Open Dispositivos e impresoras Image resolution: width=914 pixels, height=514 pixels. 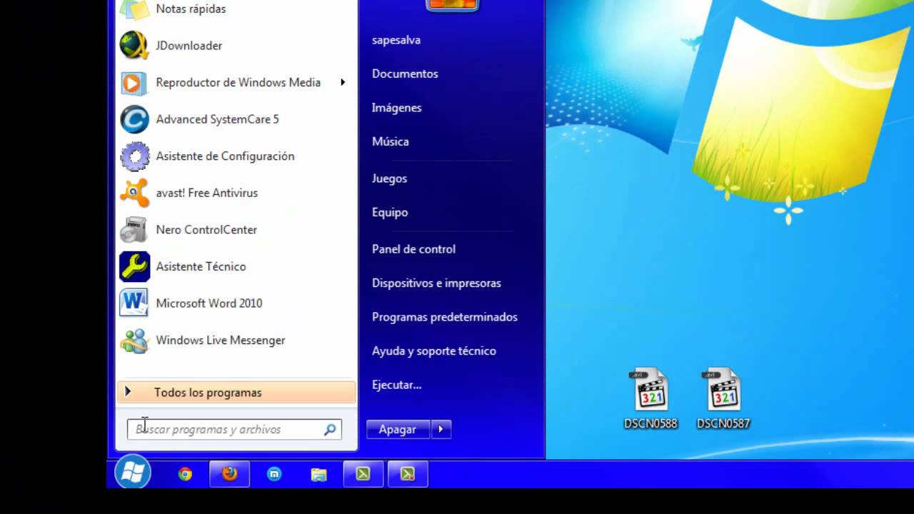(x=436, y=283)
